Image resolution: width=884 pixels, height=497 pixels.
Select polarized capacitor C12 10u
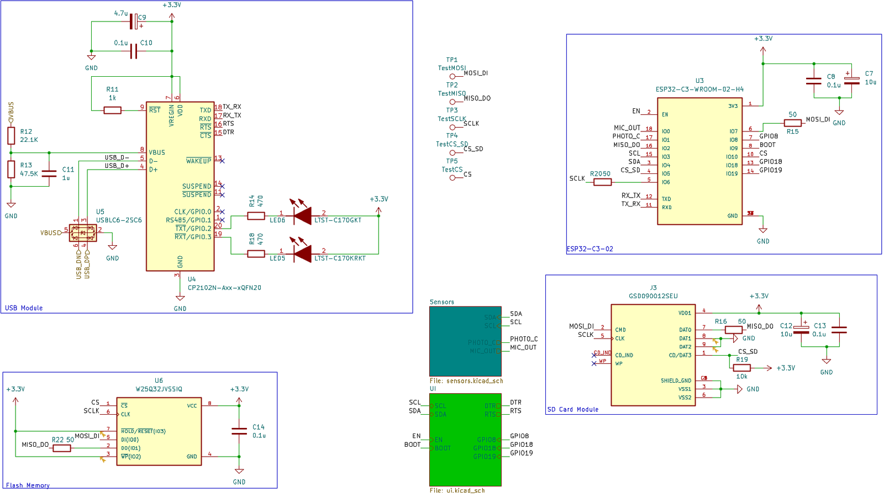[801, 330]
